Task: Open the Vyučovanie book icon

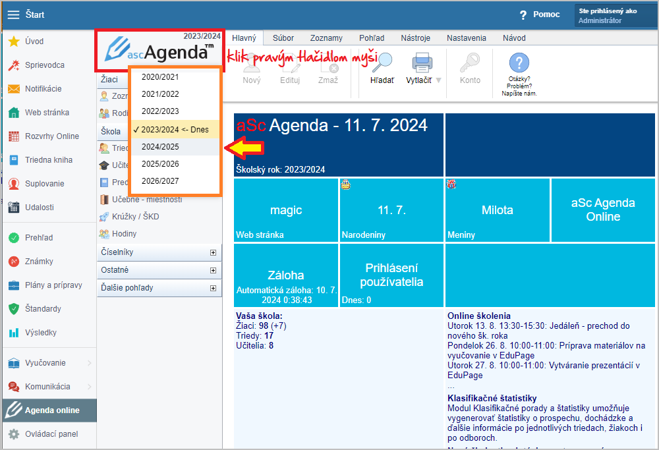Action: [x=14, y=363]
